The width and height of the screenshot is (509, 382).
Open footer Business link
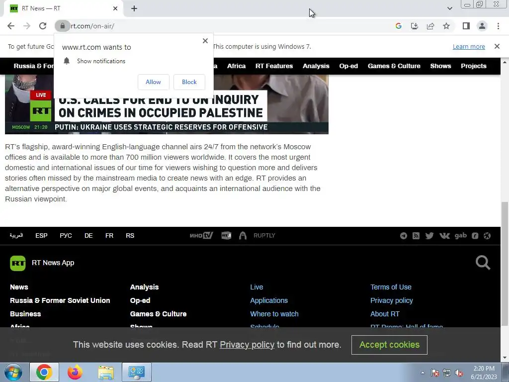click(x=25, y=314)
